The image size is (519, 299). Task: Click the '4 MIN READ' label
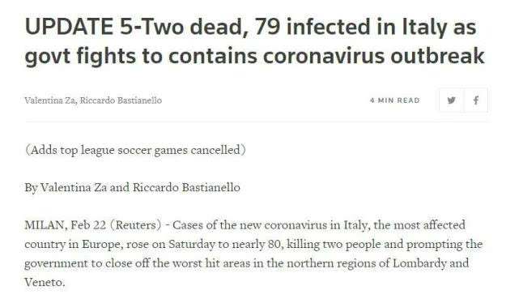point(395,100)
